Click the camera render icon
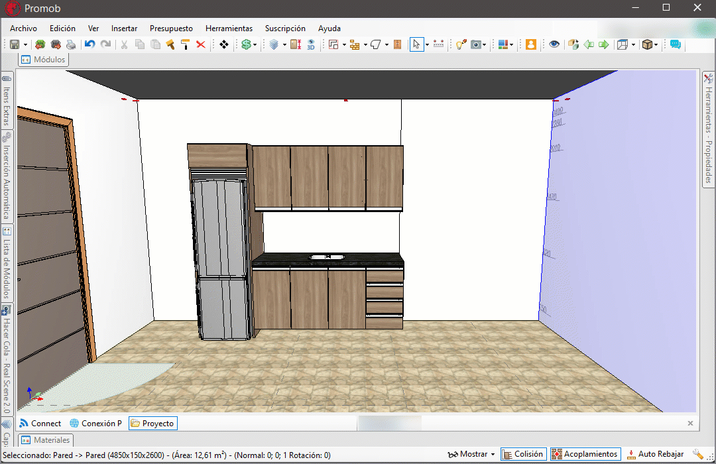 click(476, 44)
